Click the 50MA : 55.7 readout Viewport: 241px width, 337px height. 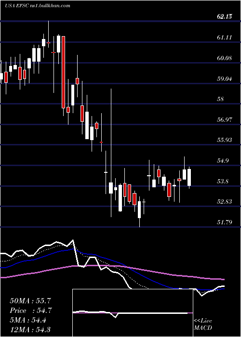[31, 301]
